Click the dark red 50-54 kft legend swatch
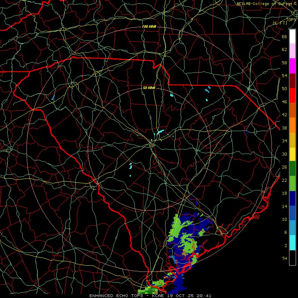This screenshot has width=298, height=298. click(x=292, y=81)
